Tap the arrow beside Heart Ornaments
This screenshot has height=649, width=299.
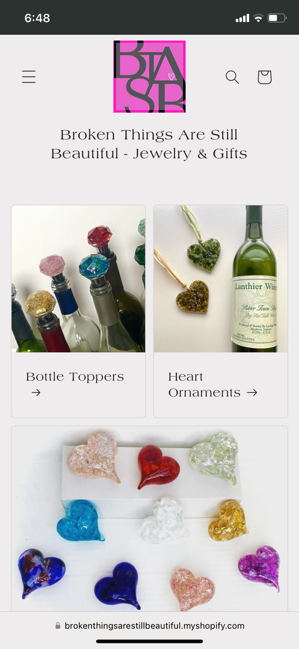point(252,393)
